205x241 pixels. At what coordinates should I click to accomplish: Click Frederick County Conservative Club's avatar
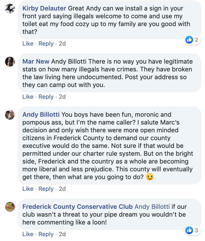click(x=10, y=207)
